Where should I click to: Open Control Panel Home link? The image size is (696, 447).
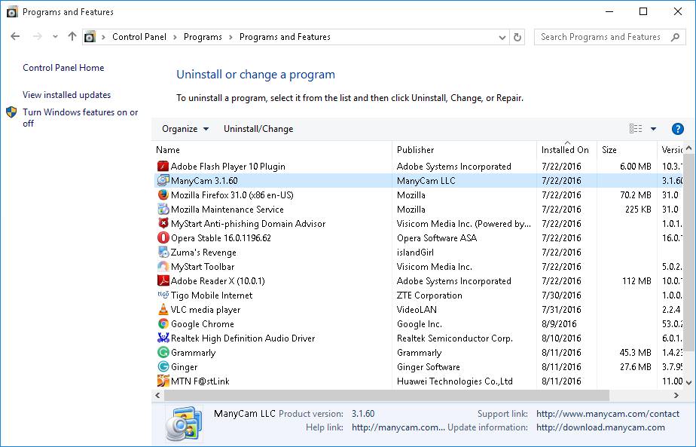63,68
